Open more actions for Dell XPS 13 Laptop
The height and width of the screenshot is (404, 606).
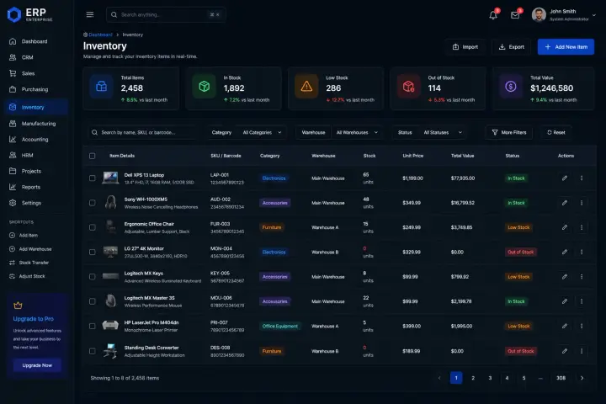[582, 178]
